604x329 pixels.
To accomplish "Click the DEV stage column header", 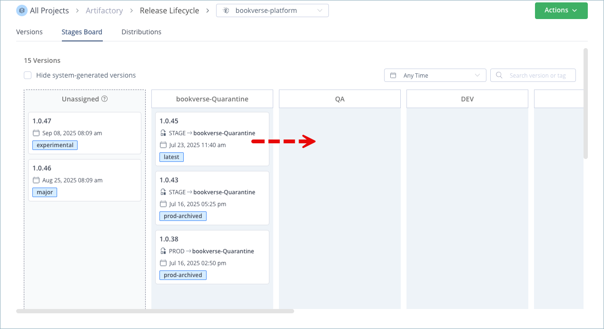I will tap(467, 99).
